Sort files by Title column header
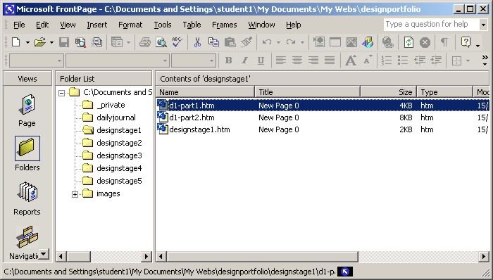 pos(308,92)
